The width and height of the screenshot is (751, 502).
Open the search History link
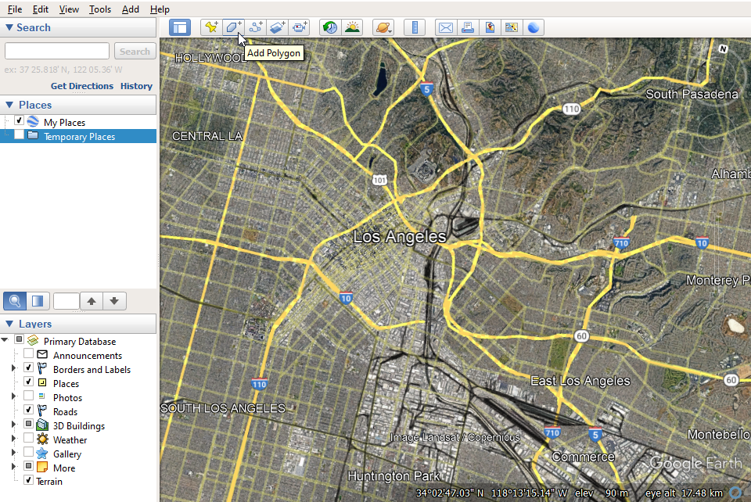coord(136,86)
